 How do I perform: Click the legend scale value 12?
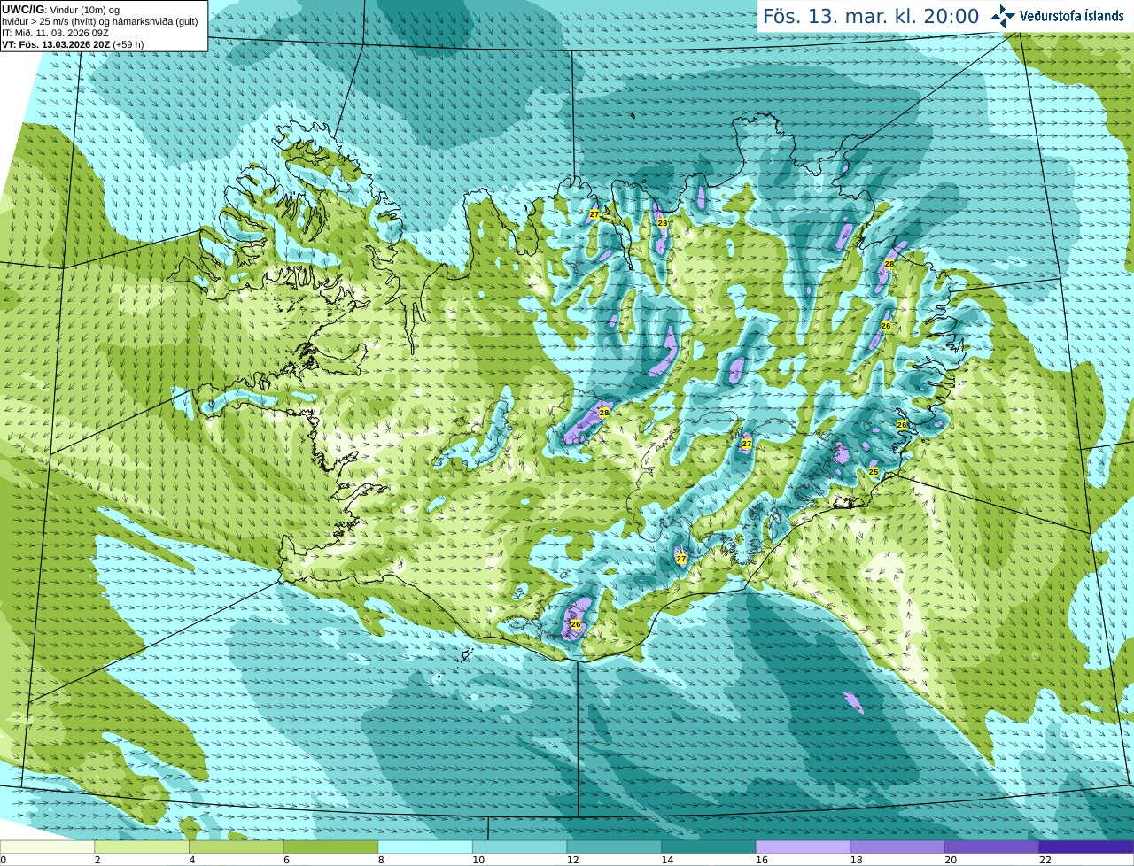click(573, 860)
